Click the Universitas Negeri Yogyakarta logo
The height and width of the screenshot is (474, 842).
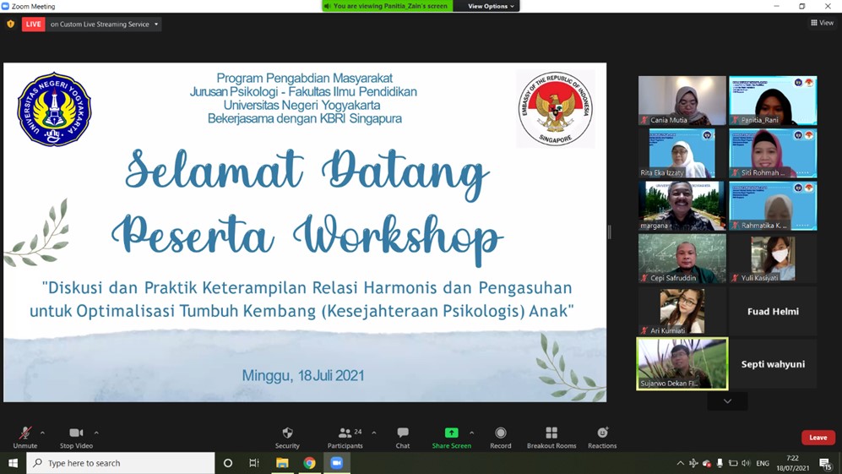click(54, 109)
